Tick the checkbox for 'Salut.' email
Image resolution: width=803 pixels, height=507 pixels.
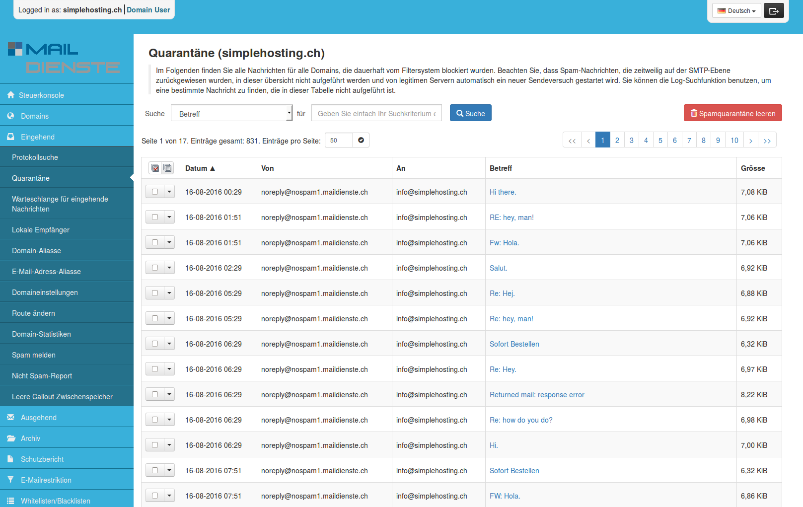[x=155, y=268]
